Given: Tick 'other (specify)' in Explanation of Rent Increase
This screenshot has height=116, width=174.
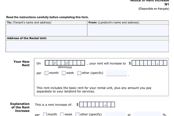Looking at the screenshot, I should tap(77, 114).
